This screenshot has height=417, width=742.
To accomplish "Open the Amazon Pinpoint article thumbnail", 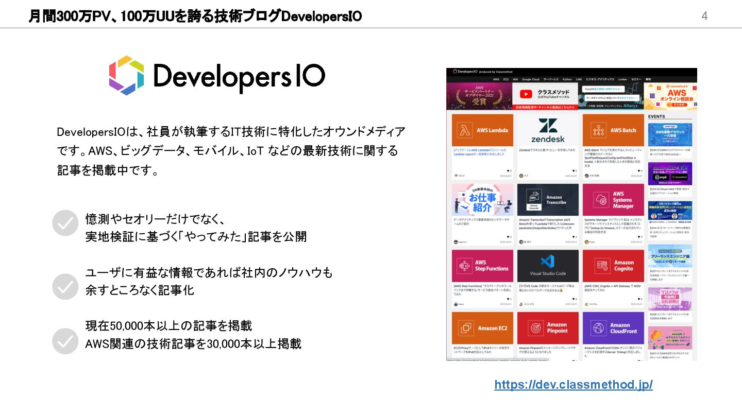I will (x=548, y=328).
